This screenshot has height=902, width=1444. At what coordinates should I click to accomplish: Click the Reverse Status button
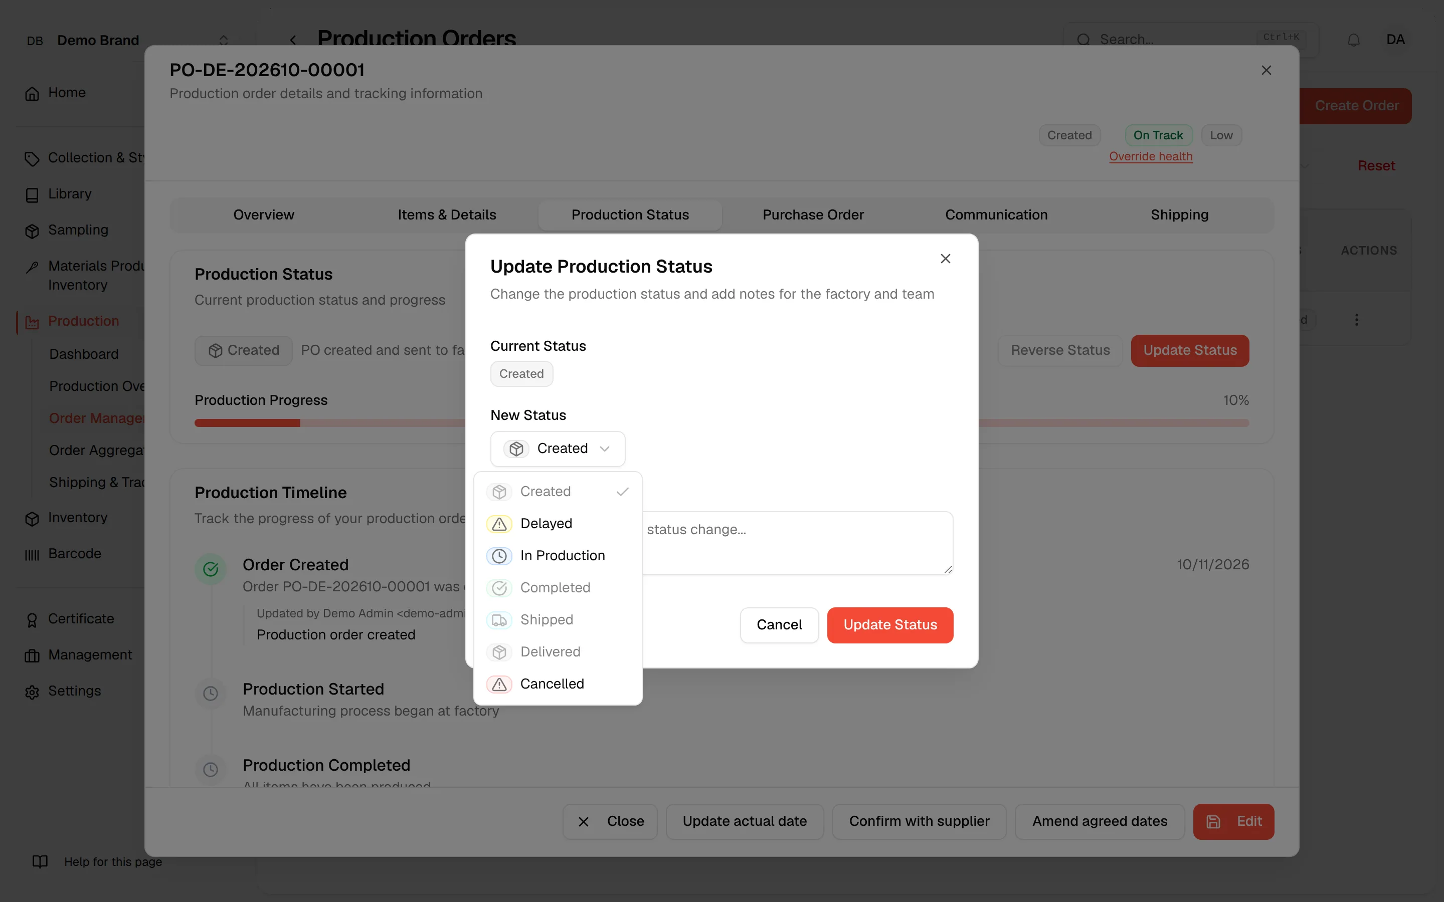pyautogui.click(x=1060, y=350)
